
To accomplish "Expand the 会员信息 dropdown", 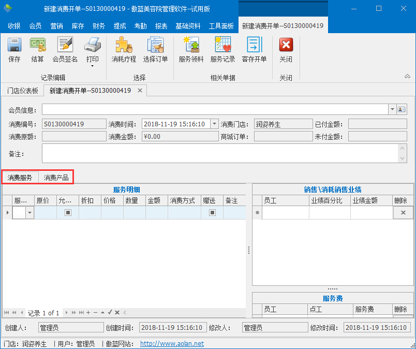I will coord(392,109).
